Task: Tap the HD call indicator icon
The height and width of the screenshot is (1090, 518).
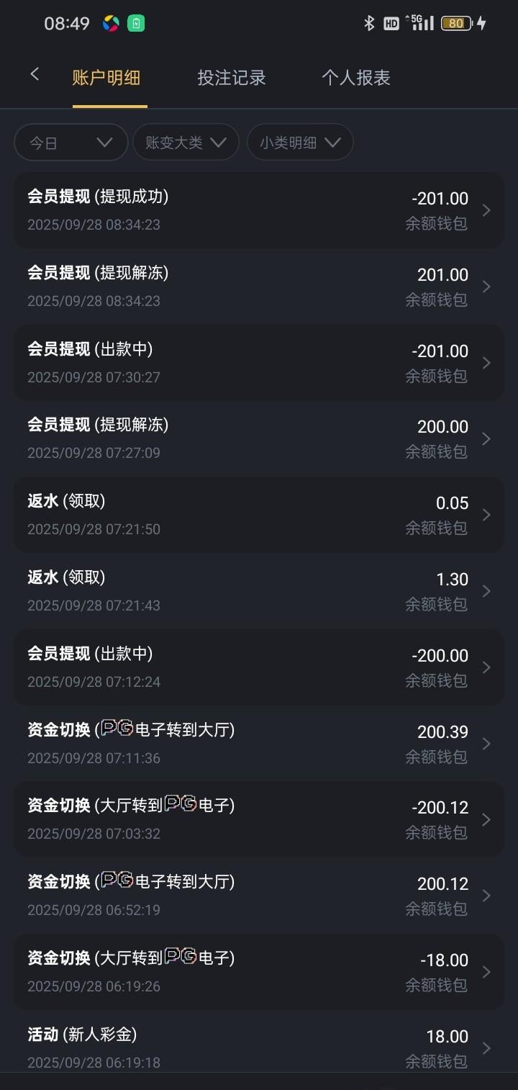Action: coord(391,24)
